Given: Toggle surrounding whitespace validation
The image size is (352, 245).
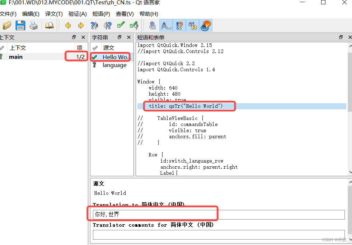Looking at the screenshot, I should [166, 25].
